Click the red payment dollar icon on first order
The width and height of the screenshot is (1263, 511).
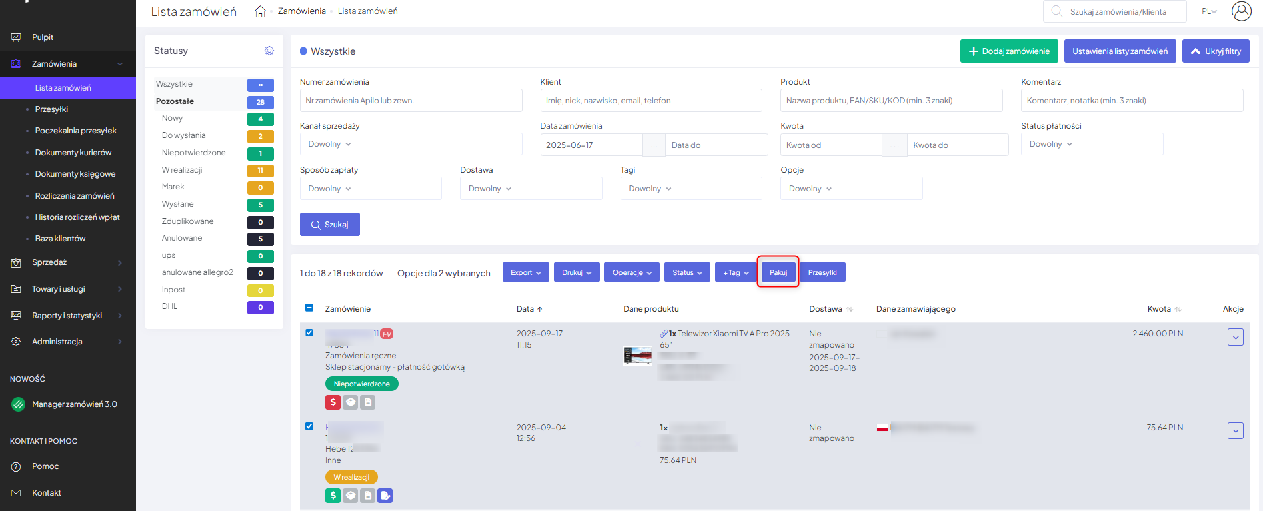point(333,402)
